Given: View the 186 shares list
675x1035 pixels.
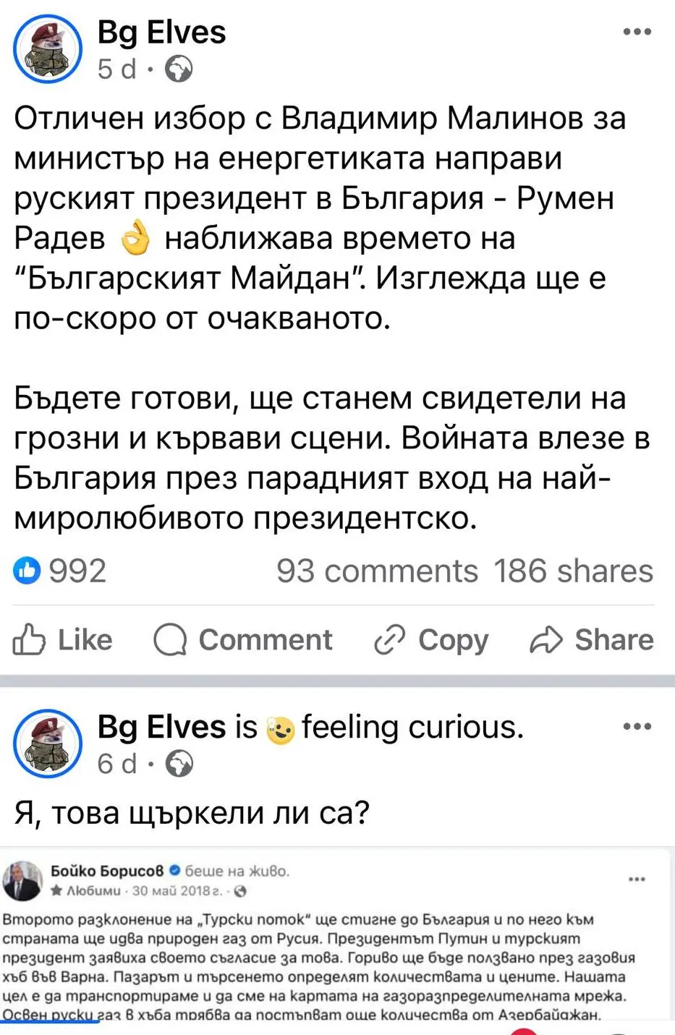Looking at the screenshot, I should pyautogui.click(x=573, y=571).
